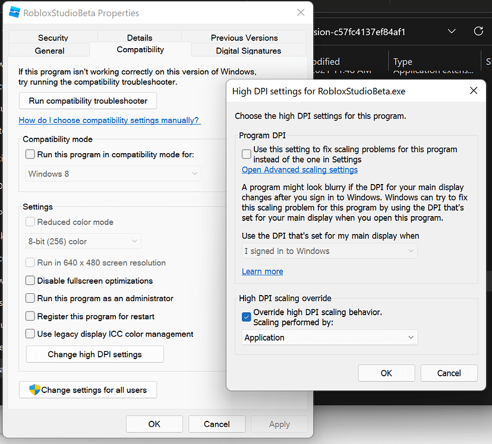The height and width of the screenshot is (444, 492).
Task: Click the Learn more link
Action: 262,271
